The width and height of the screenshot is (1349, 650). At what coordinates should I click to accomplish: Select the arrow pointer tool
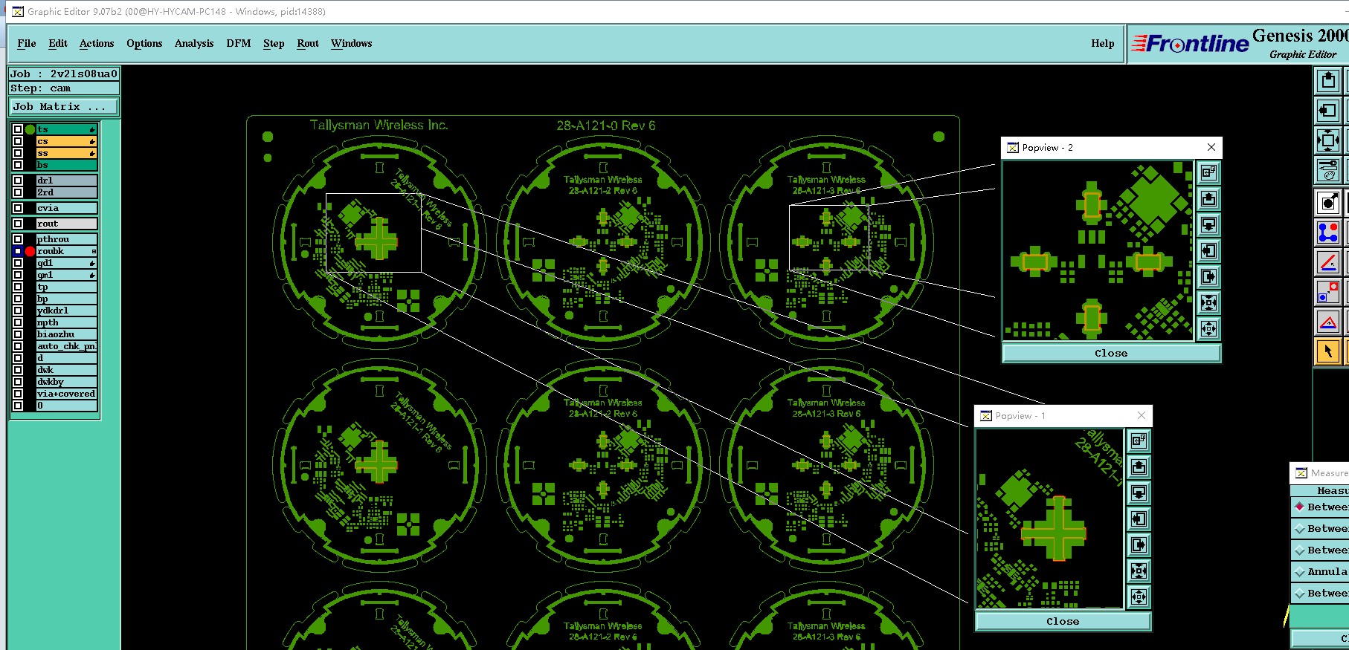pos(1328,351)
